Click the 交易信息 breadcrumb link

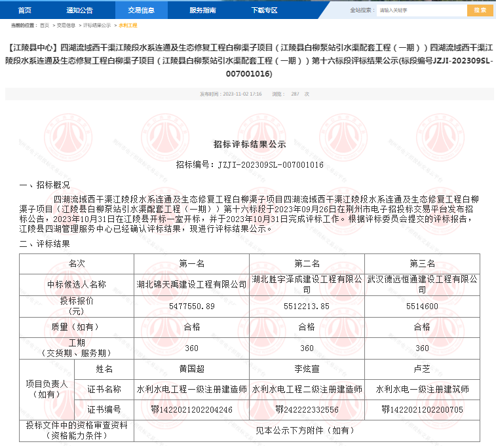click(66, 25)
